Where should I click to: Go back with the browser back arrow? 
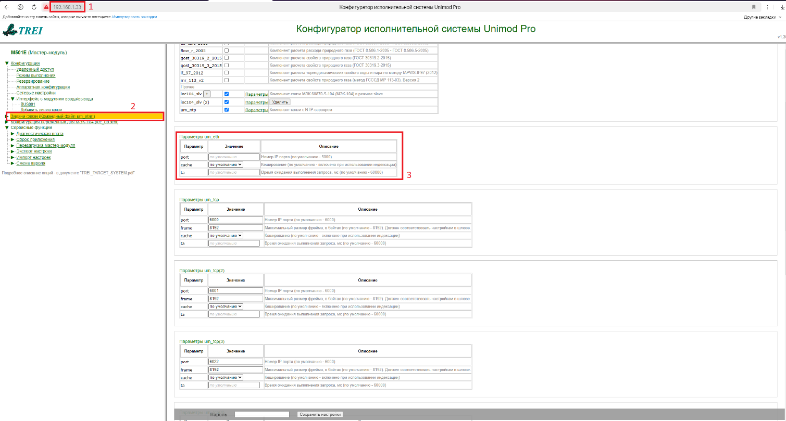(x=6, y=7)
